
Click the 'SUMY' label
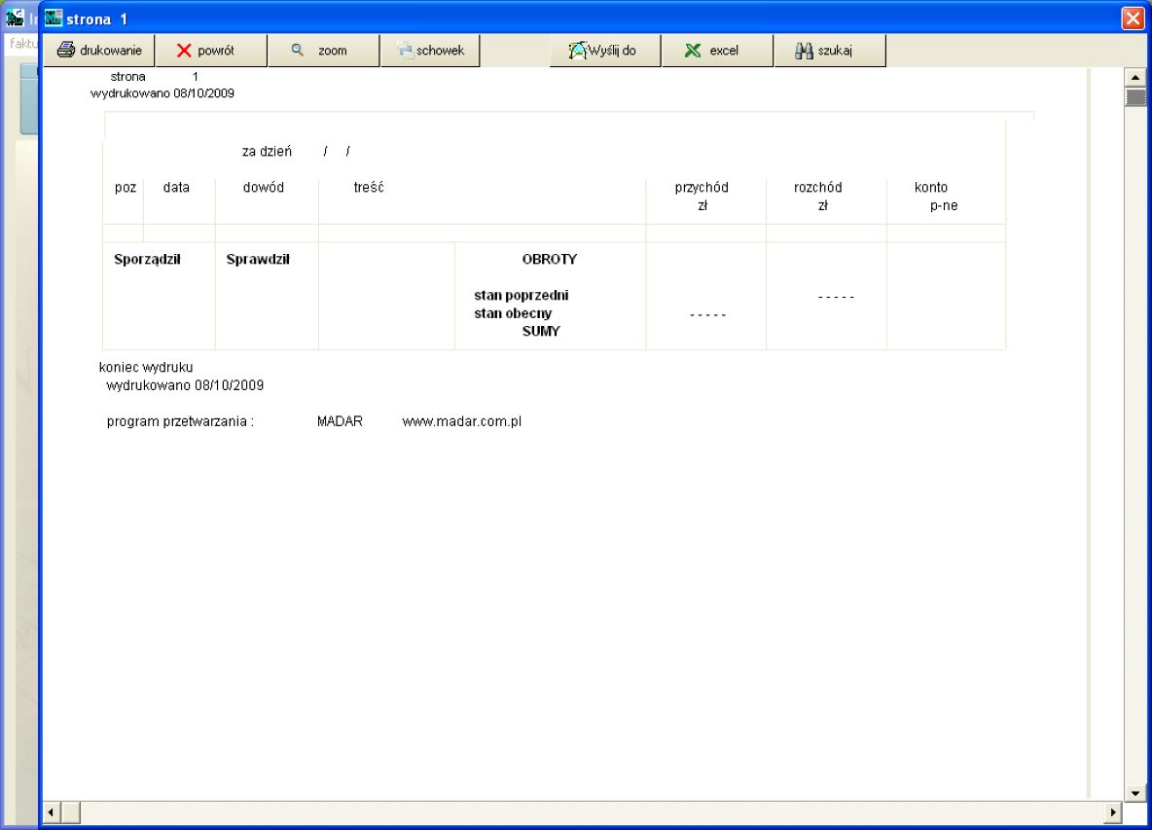(541, 331)
